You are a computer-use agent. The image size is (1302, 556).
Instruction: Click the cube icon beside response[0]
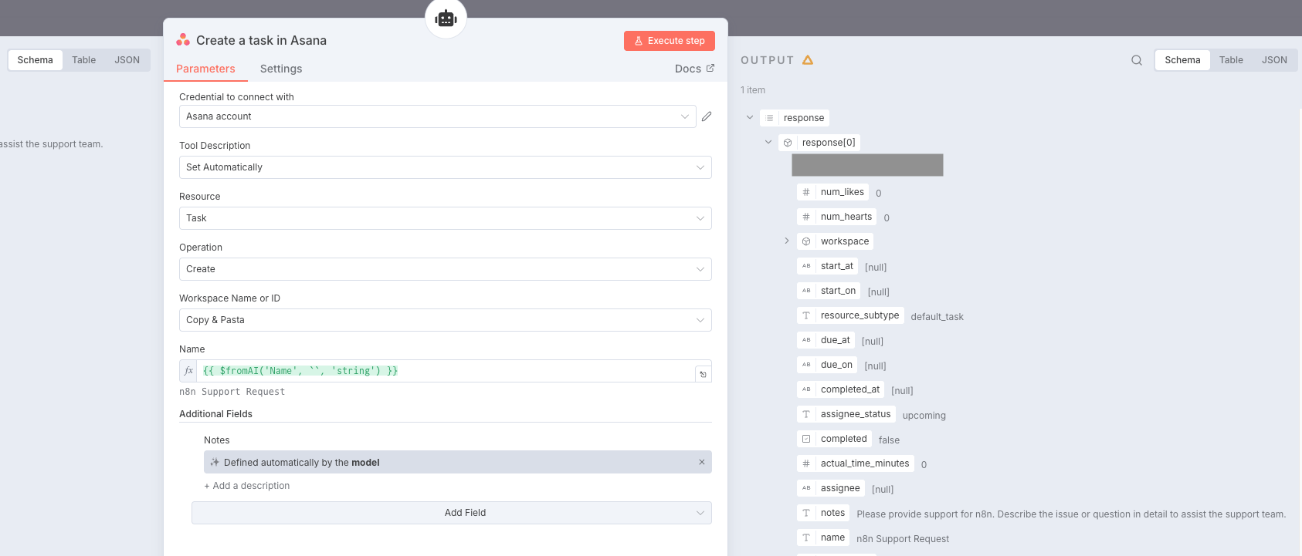[x=788, y=143]
